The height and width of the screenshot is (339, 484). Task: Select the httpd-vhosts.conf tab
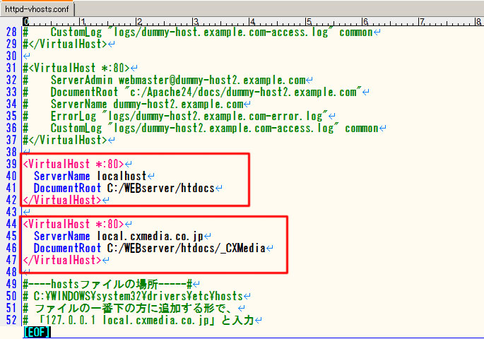point(37,9)
